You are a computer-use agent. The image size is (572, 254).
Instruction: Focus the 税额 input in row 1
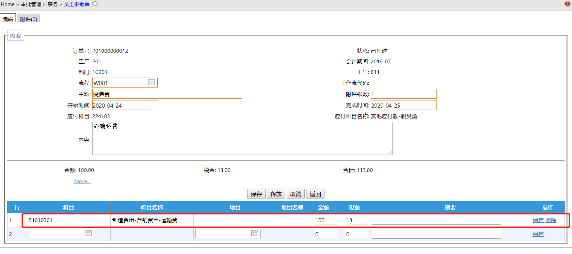357,220
